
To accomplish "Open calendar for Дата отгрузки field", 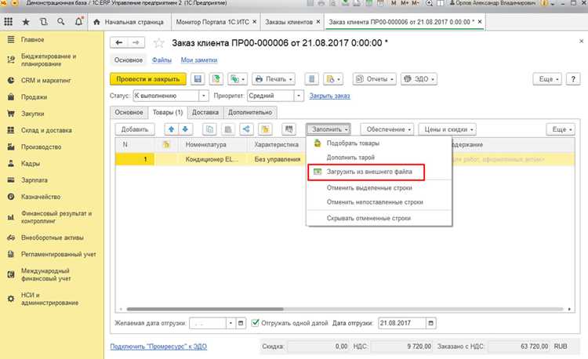I will pos(431,323).
